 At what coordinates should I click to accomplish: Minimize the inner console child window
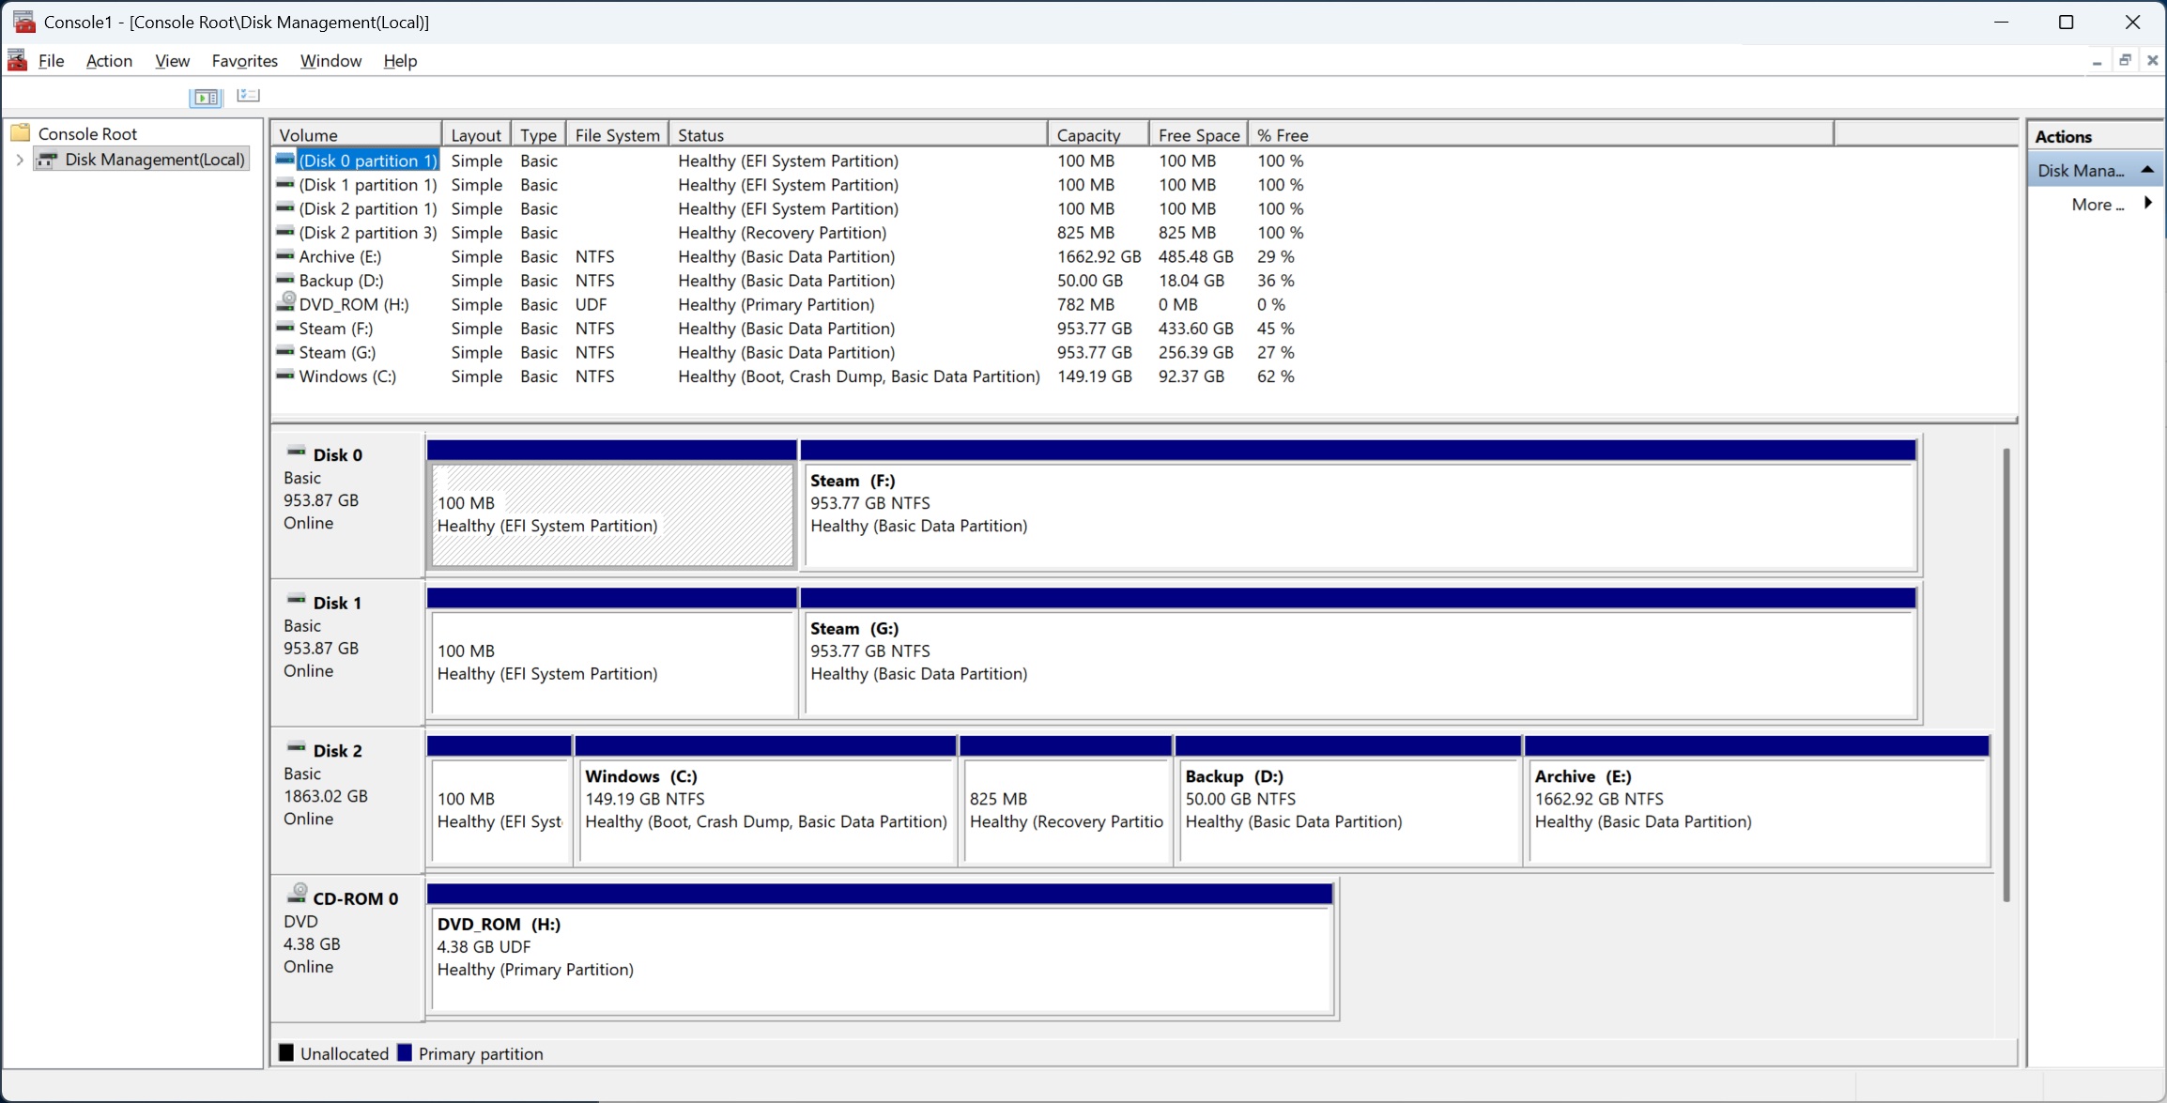click(2097, 62)
